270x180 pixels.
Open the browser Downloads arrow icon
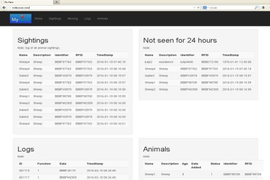263,8
